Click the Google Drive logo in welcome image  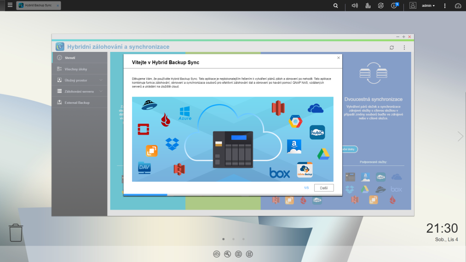point(323,154)
